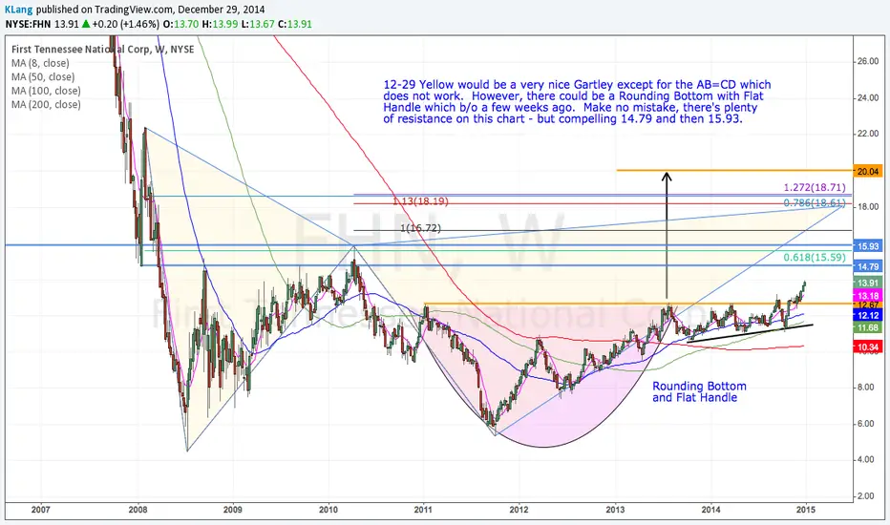Click the MA (50, close) indicator label
890x525 pixels.
(43, 77)
